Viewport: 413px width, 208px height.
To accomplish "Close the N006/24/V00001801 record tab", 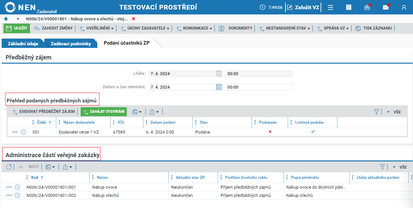I will coord(133,19).
